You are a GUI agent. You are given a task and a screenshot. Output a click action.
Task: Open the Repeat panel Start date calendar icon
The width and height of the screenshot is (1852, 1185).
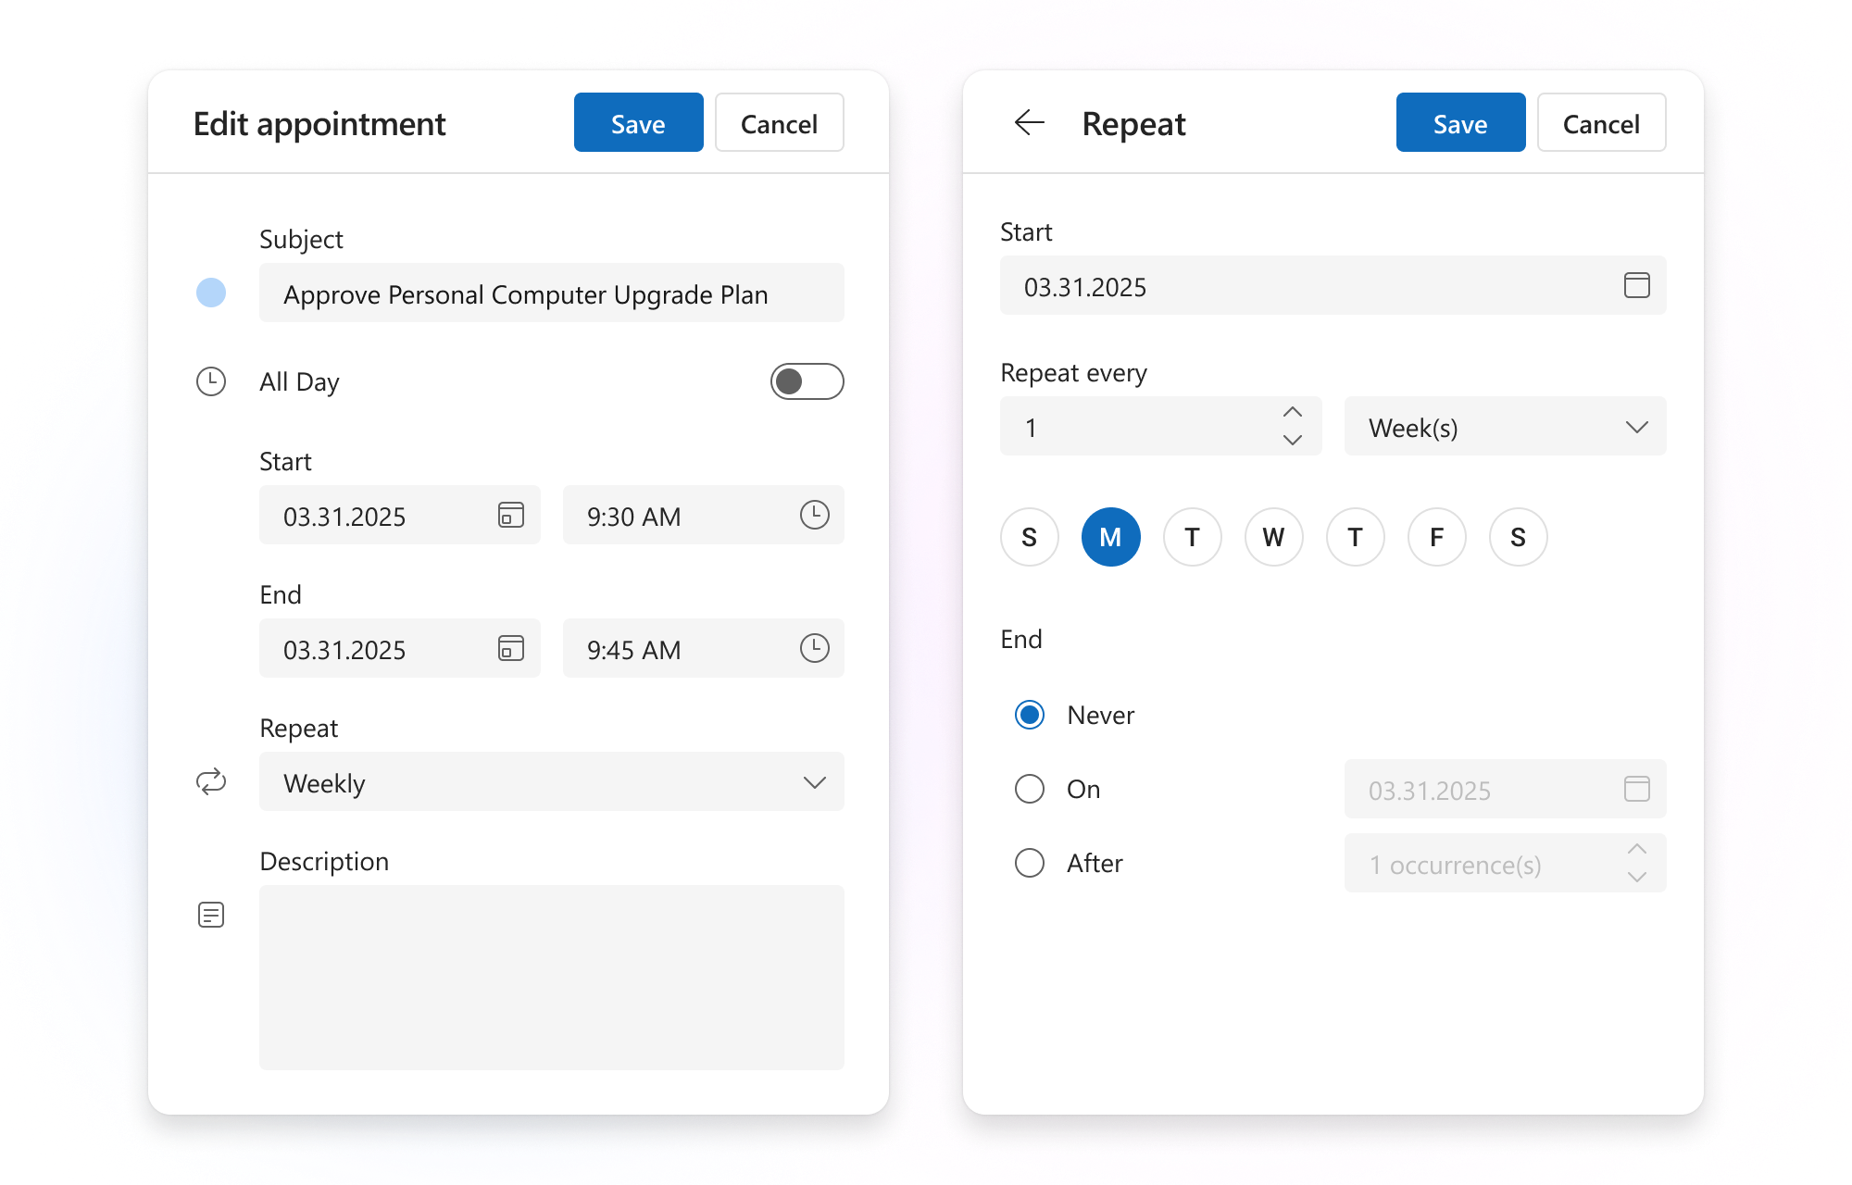click(x=1636, y=286)
